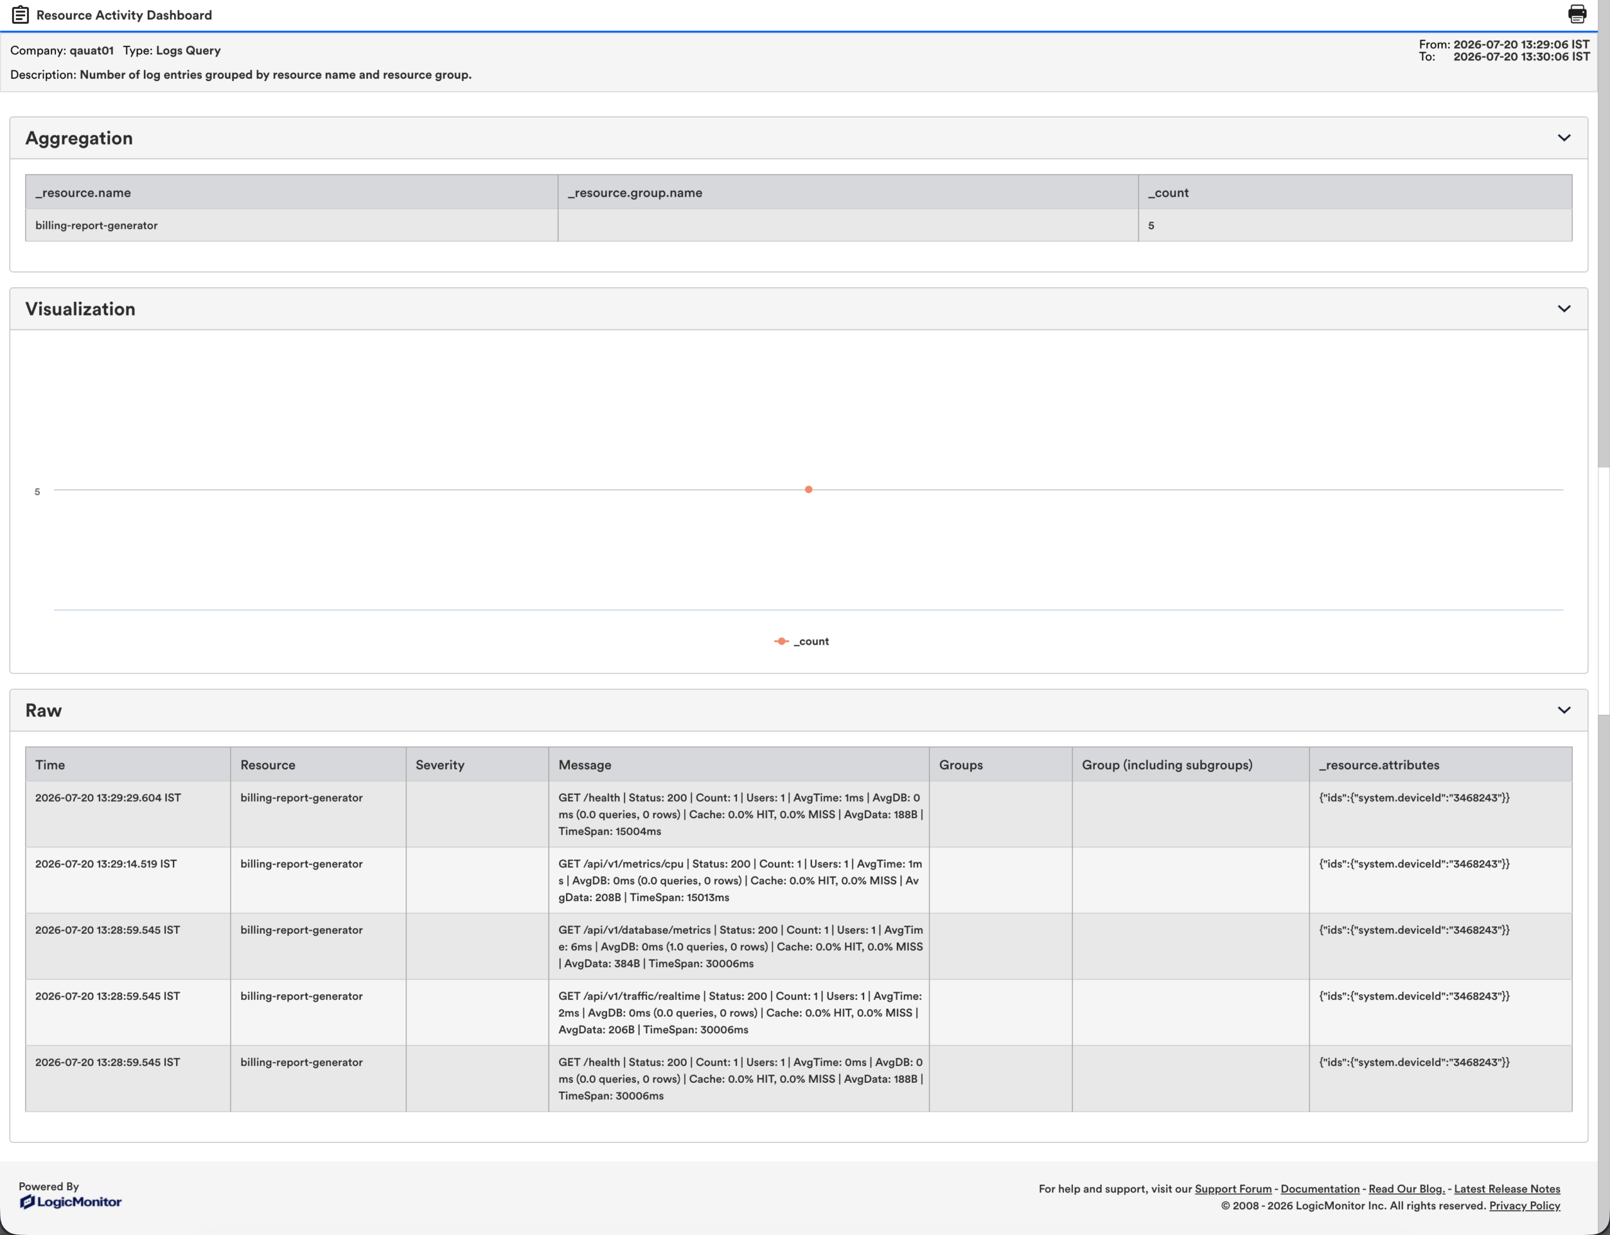Viewport: 1610px width, 1235px height.
Task: Open the LogicMonitor logo in footer
Action: pyautogui.click(x=70, y=1202)
